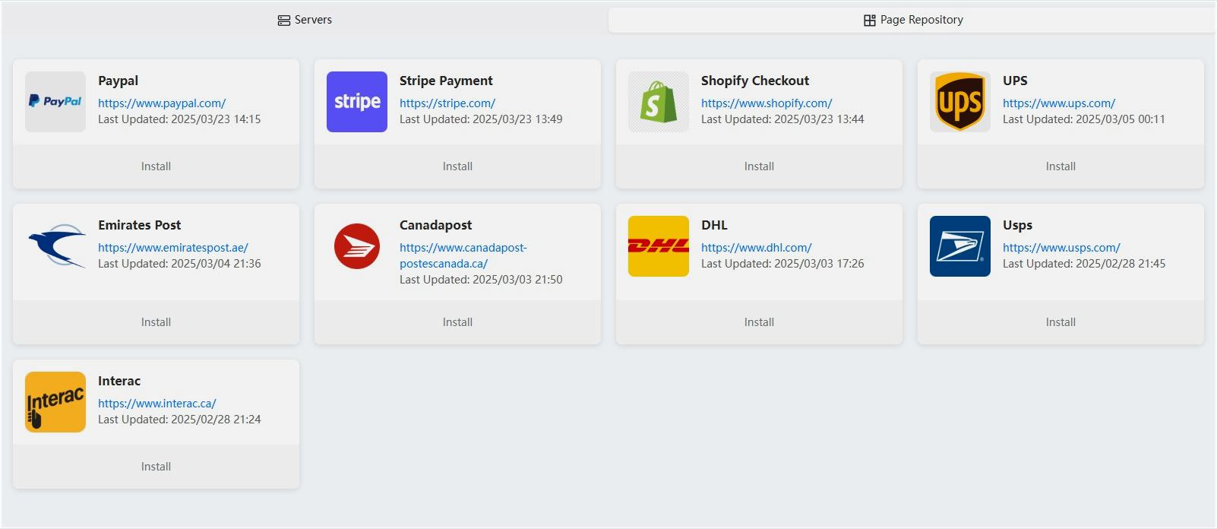The image size is (1217, 529).
Task: Click Paypal's Last Updated 2025/03/23 14:15 text
Action: [179, 119]
